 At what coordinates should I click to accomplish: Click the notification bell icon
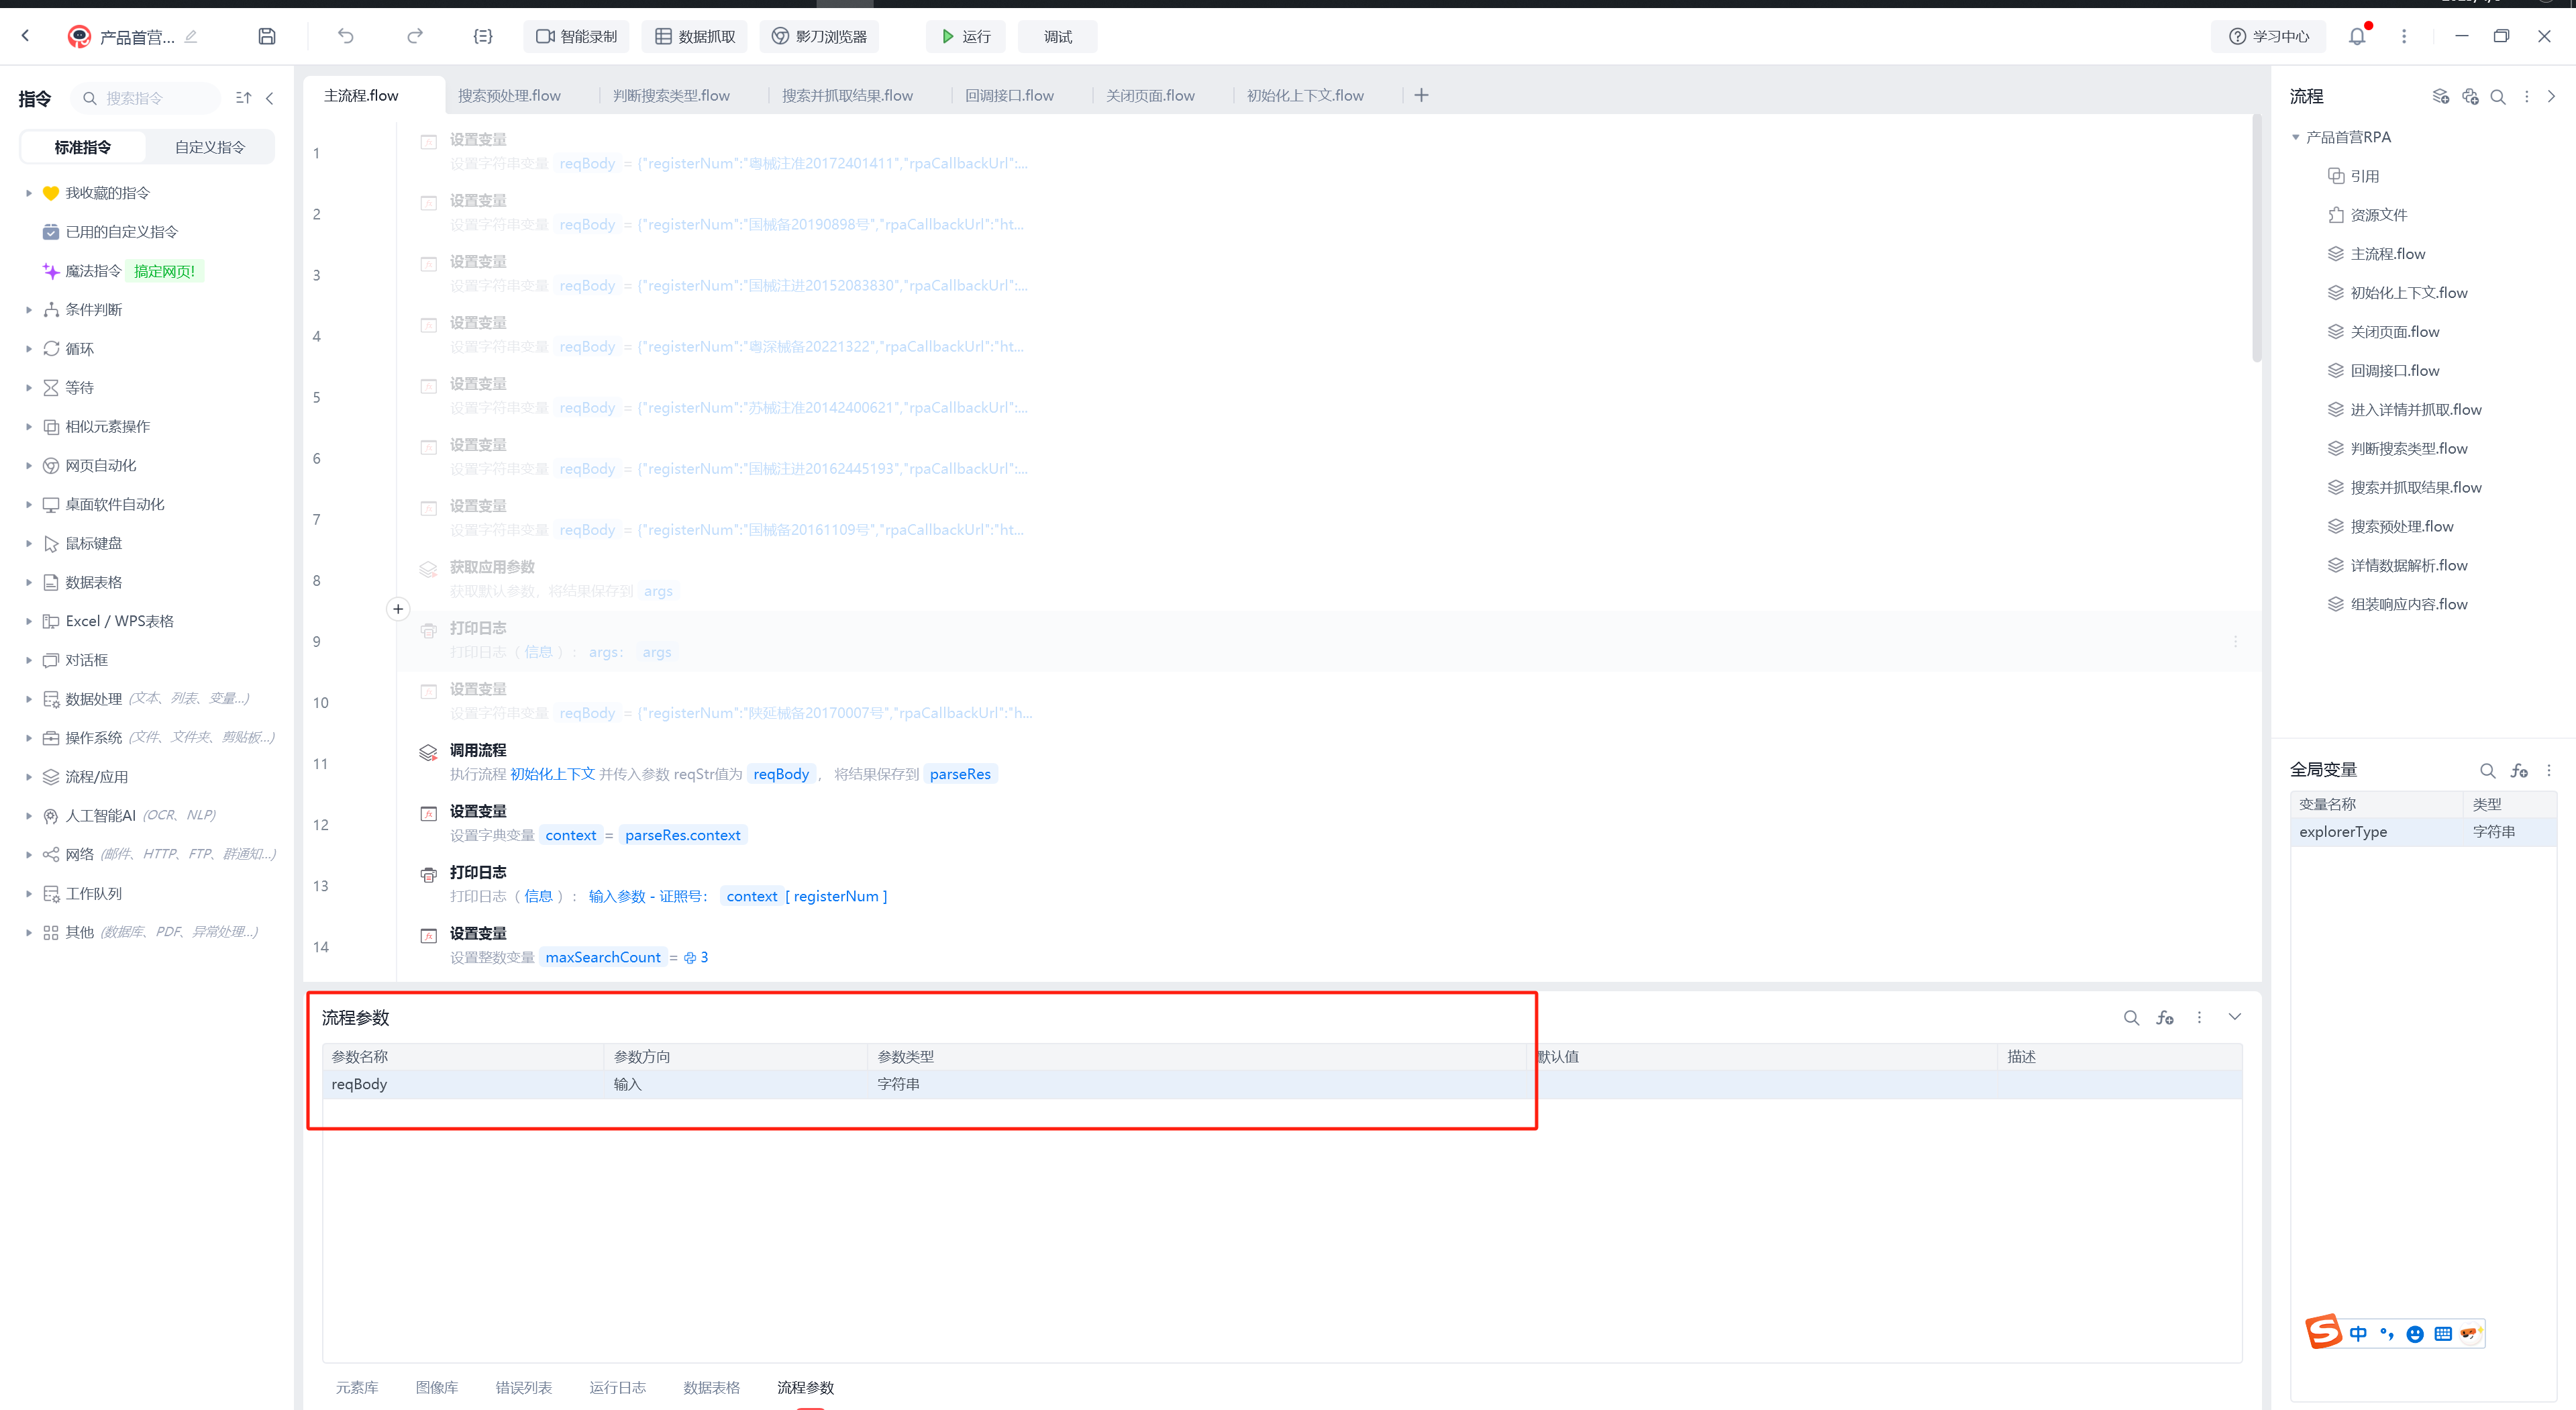click(x=2357, y=36)
